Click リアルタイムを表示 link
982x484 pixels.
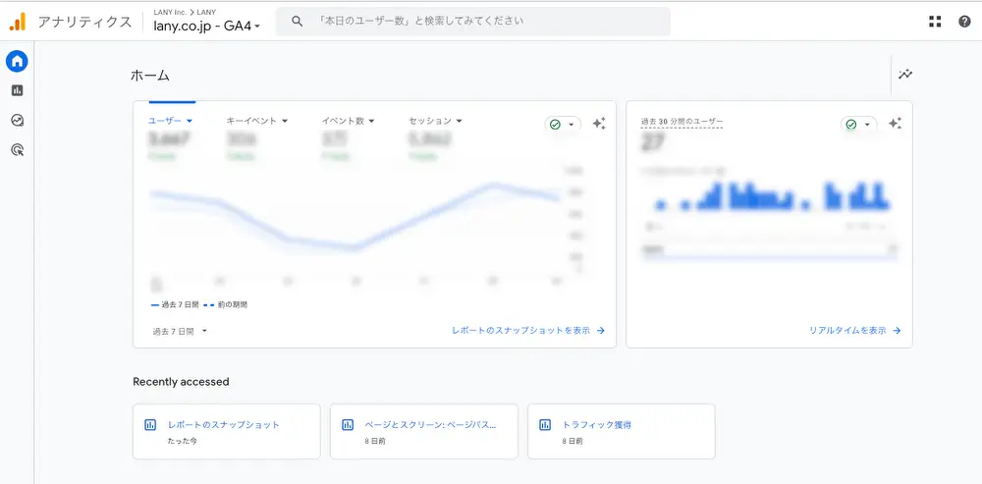tap(854, 331)
